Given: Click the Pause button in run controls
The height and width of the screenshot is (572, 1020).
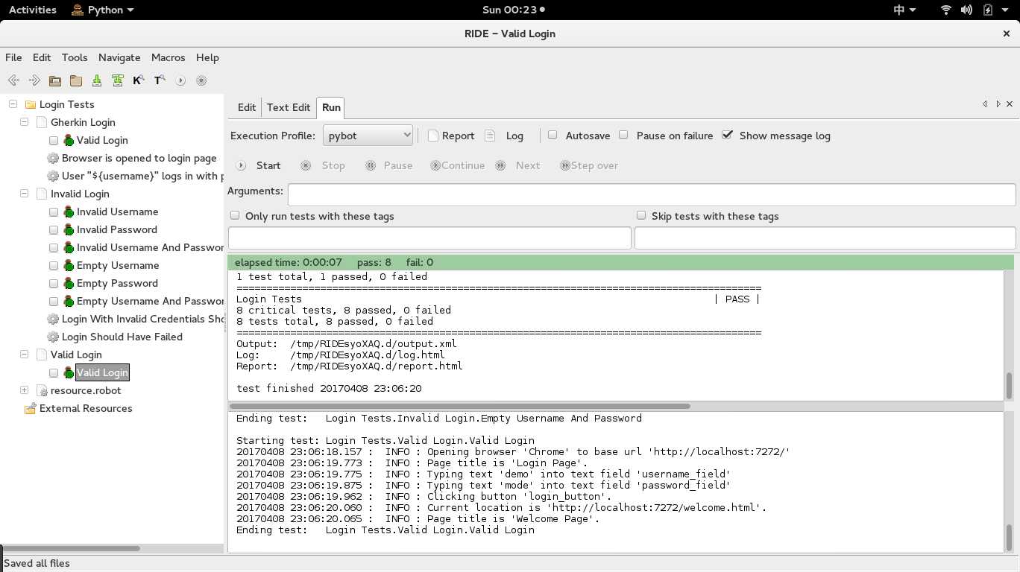Looking at the screenshot, I should point(389,165).
